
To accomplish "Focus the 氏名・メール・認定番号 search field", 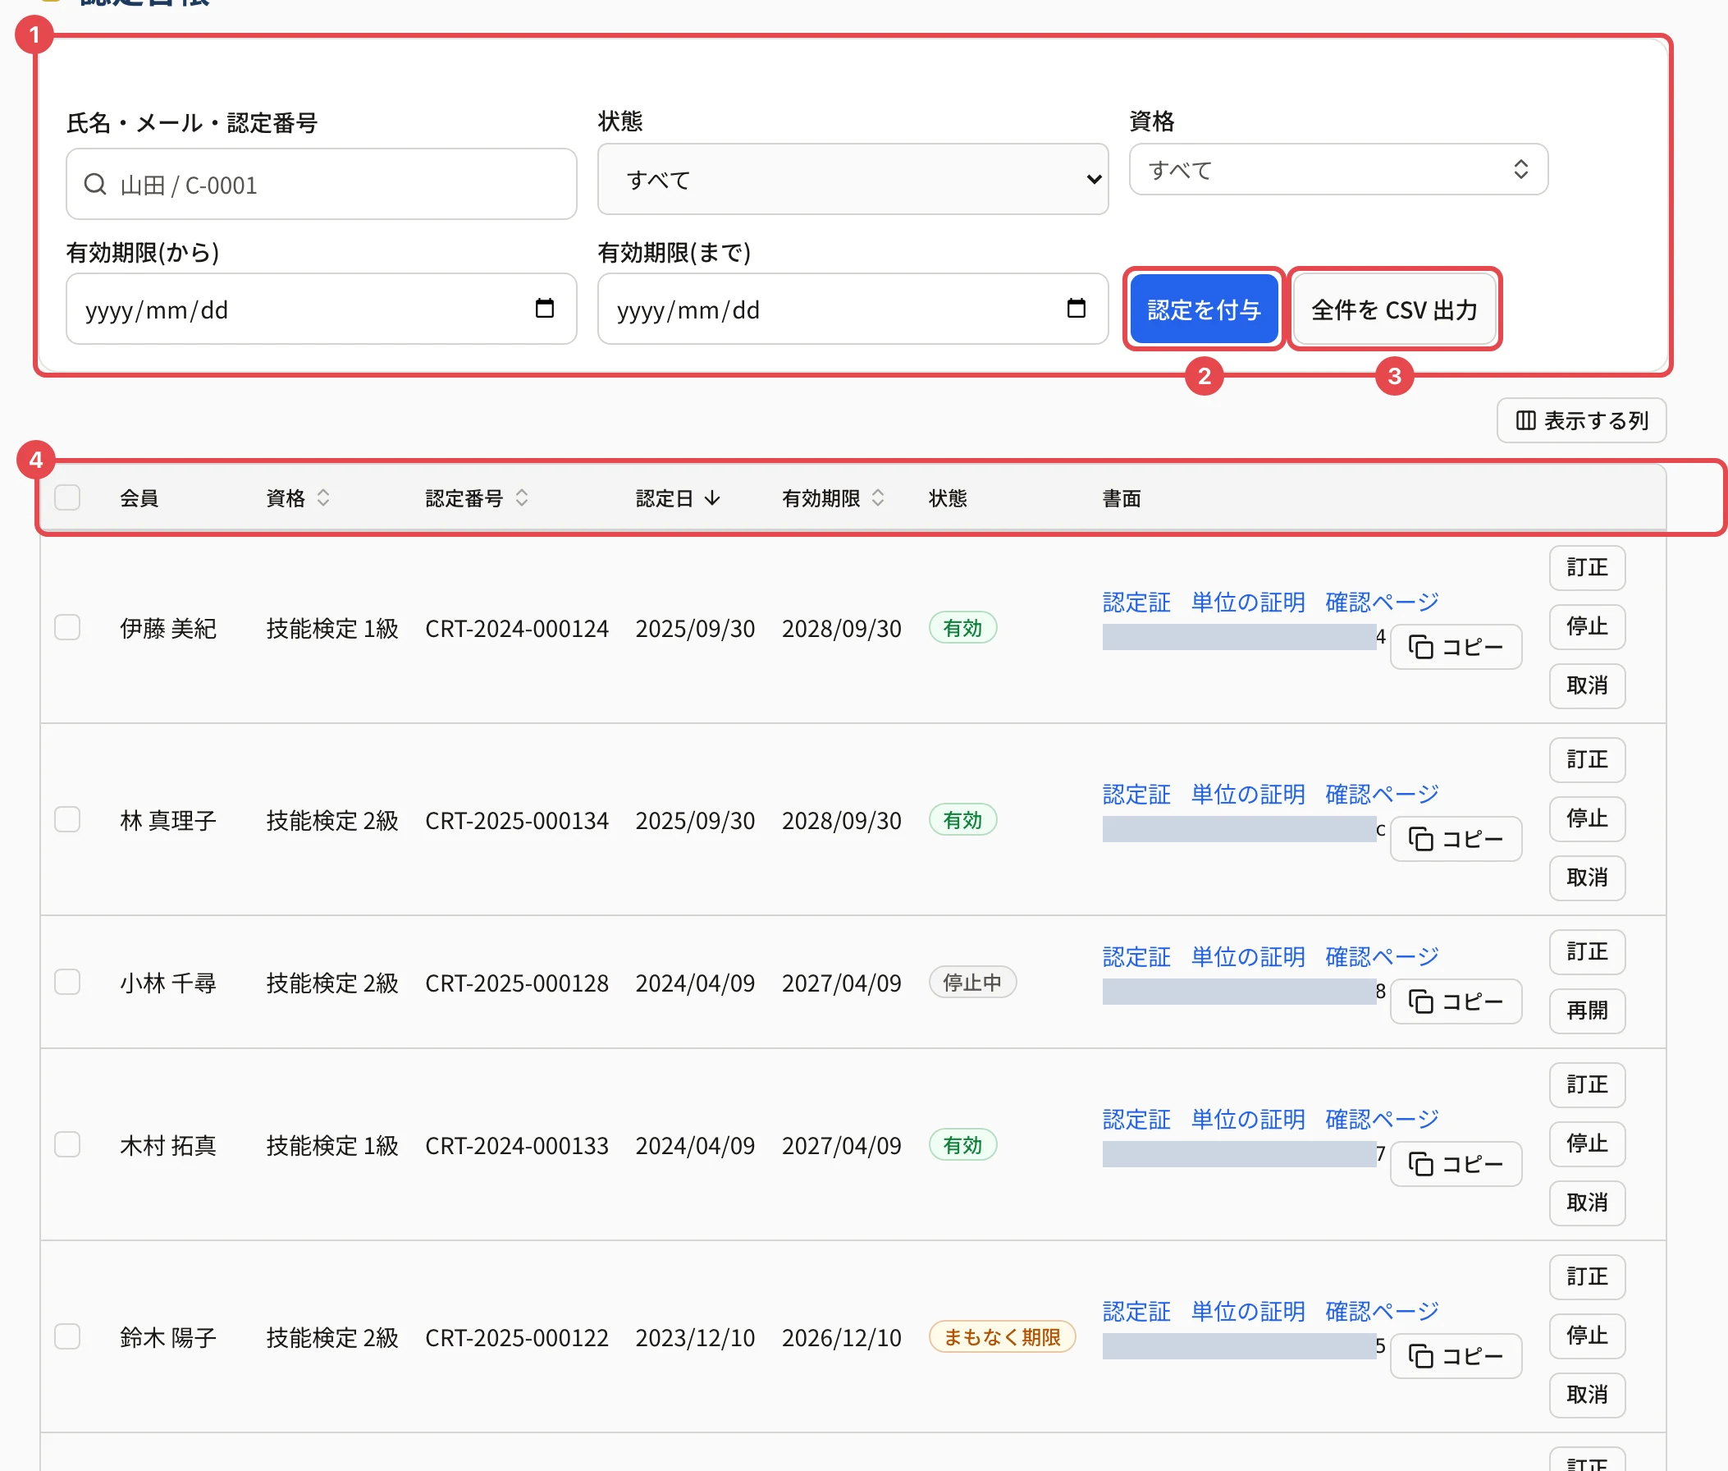I will pos(321,185).
